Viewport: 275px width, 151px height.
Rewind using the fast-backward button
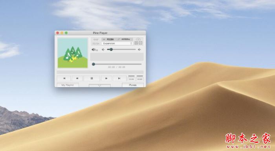point(77,78)
